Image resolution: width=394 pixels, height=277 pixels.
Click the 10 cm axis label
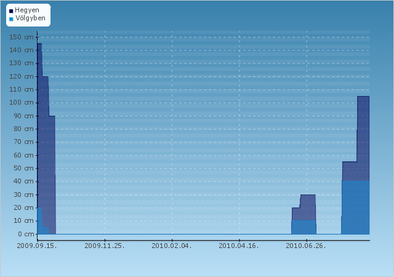(23, 221)
